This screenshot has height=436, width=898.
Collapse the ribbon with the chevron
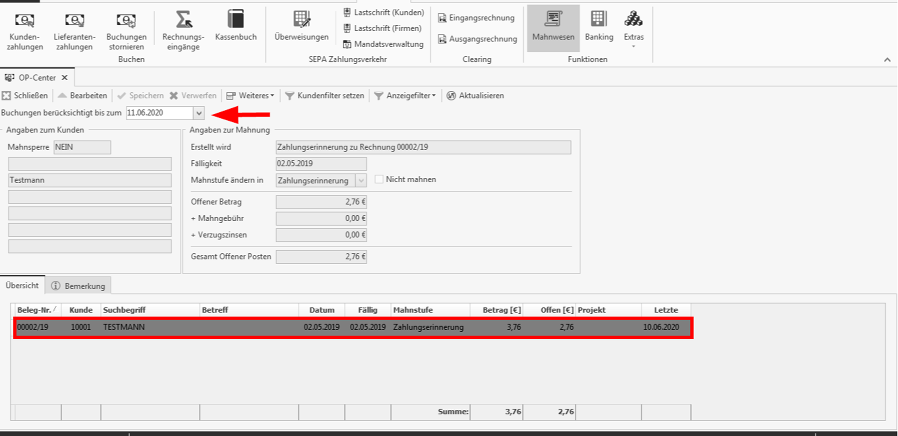[x=887, y=60]
